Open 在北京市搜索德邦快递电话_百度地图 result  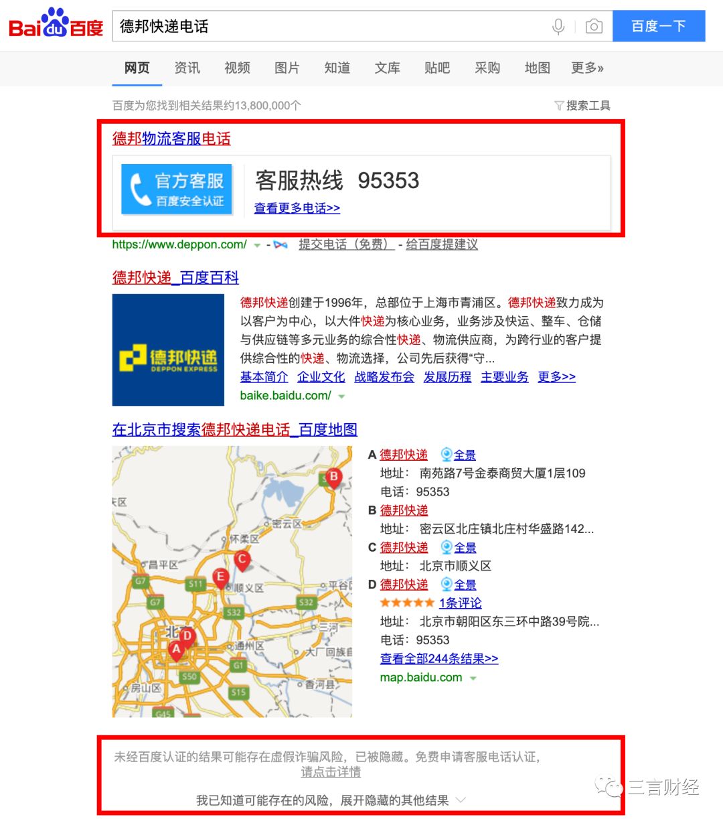pyautogui.click(x=235, y=429)
